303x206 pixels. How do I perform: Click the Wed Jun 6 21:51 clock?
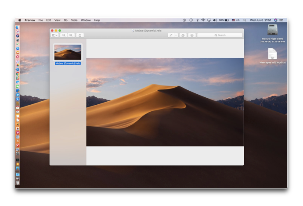(x=260, y=20)
